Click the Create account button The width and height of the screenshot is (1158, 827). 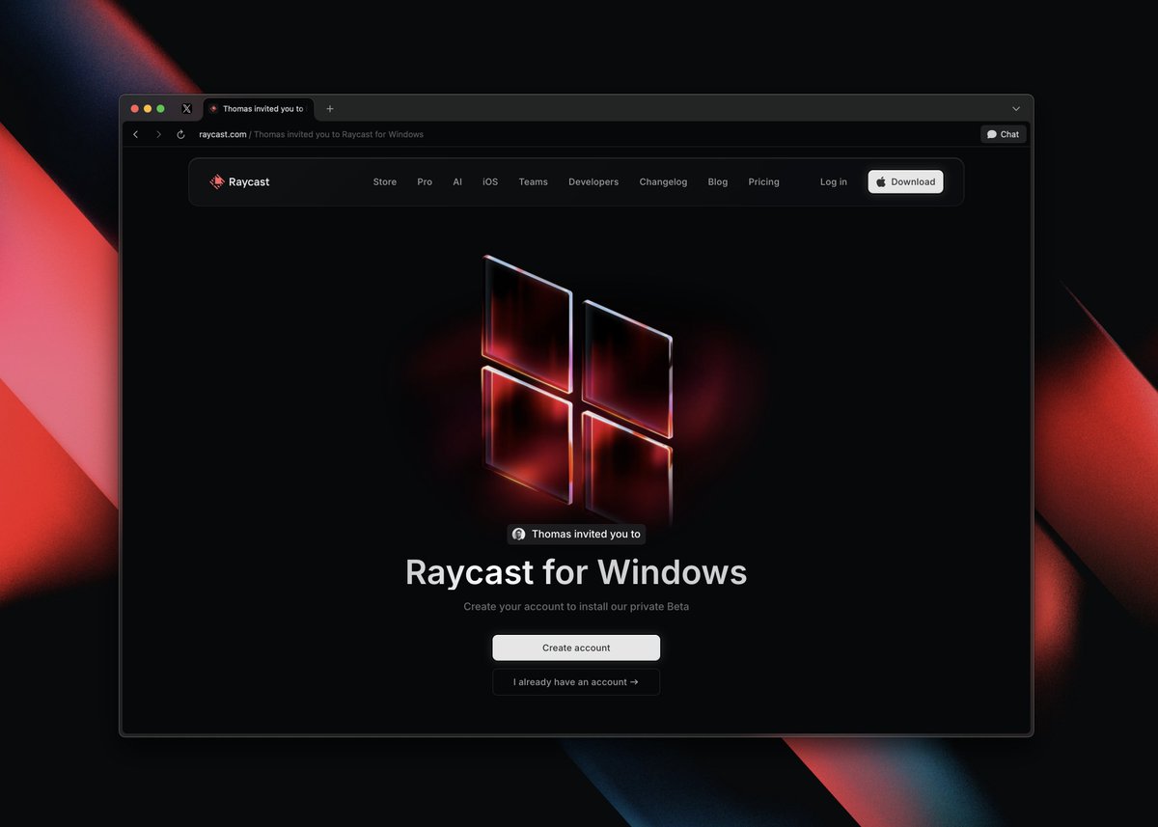[x=576, y=648]
